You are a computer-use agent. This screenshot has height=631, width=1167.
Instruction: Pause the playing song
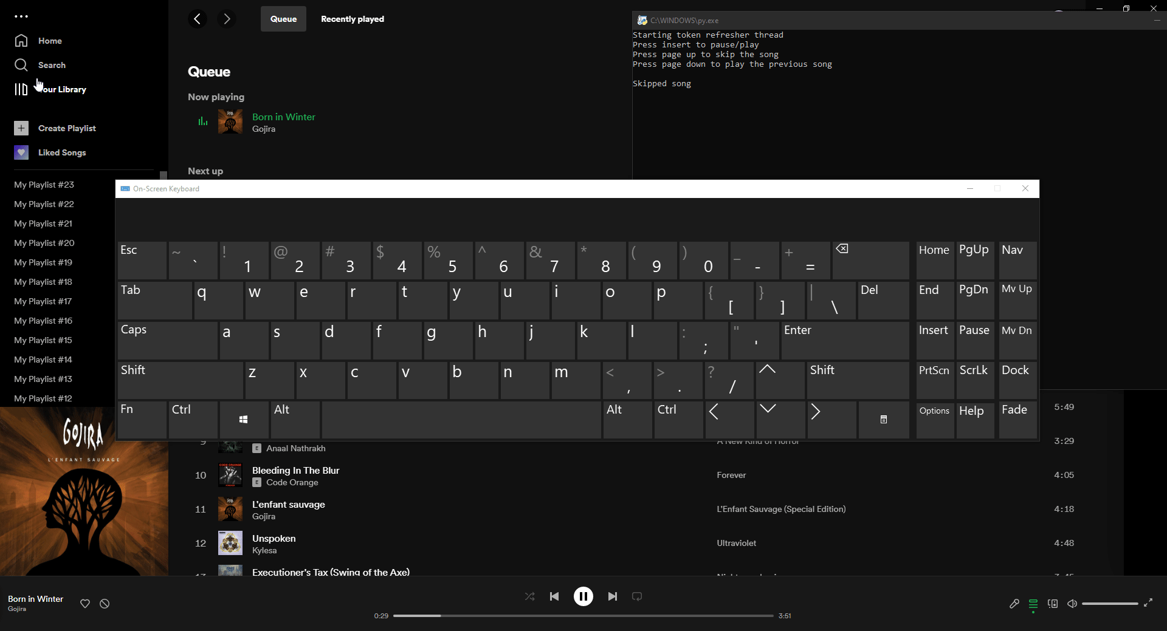coord(583,596)
